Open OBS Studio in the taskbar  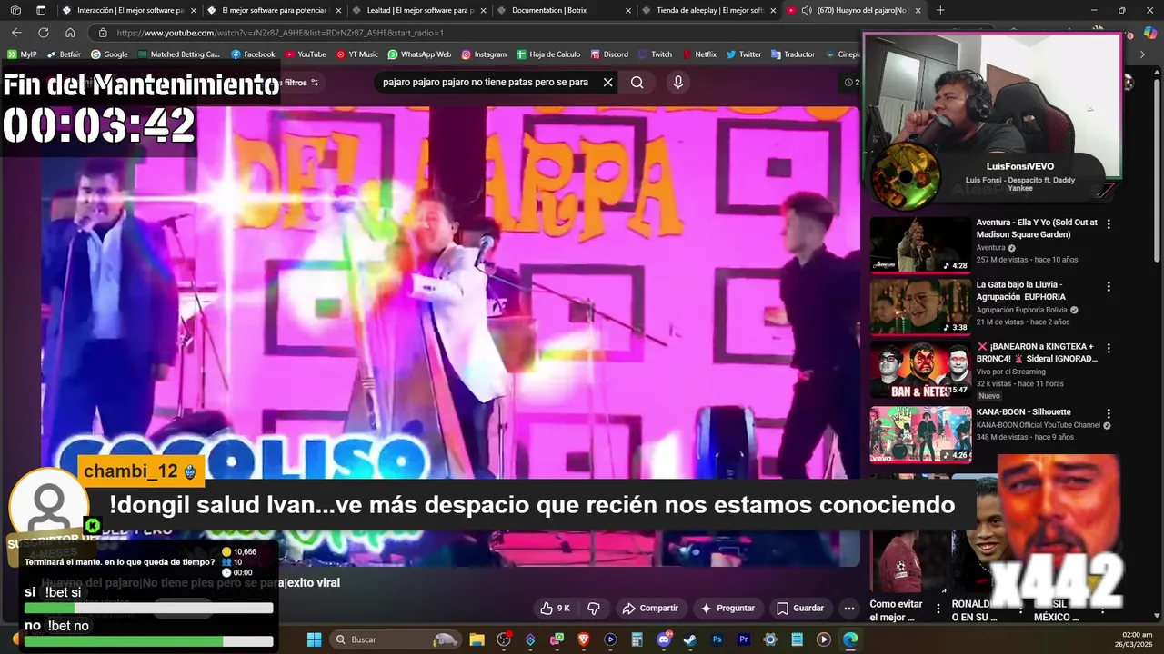pyautogui.click(x=504, y=639)
